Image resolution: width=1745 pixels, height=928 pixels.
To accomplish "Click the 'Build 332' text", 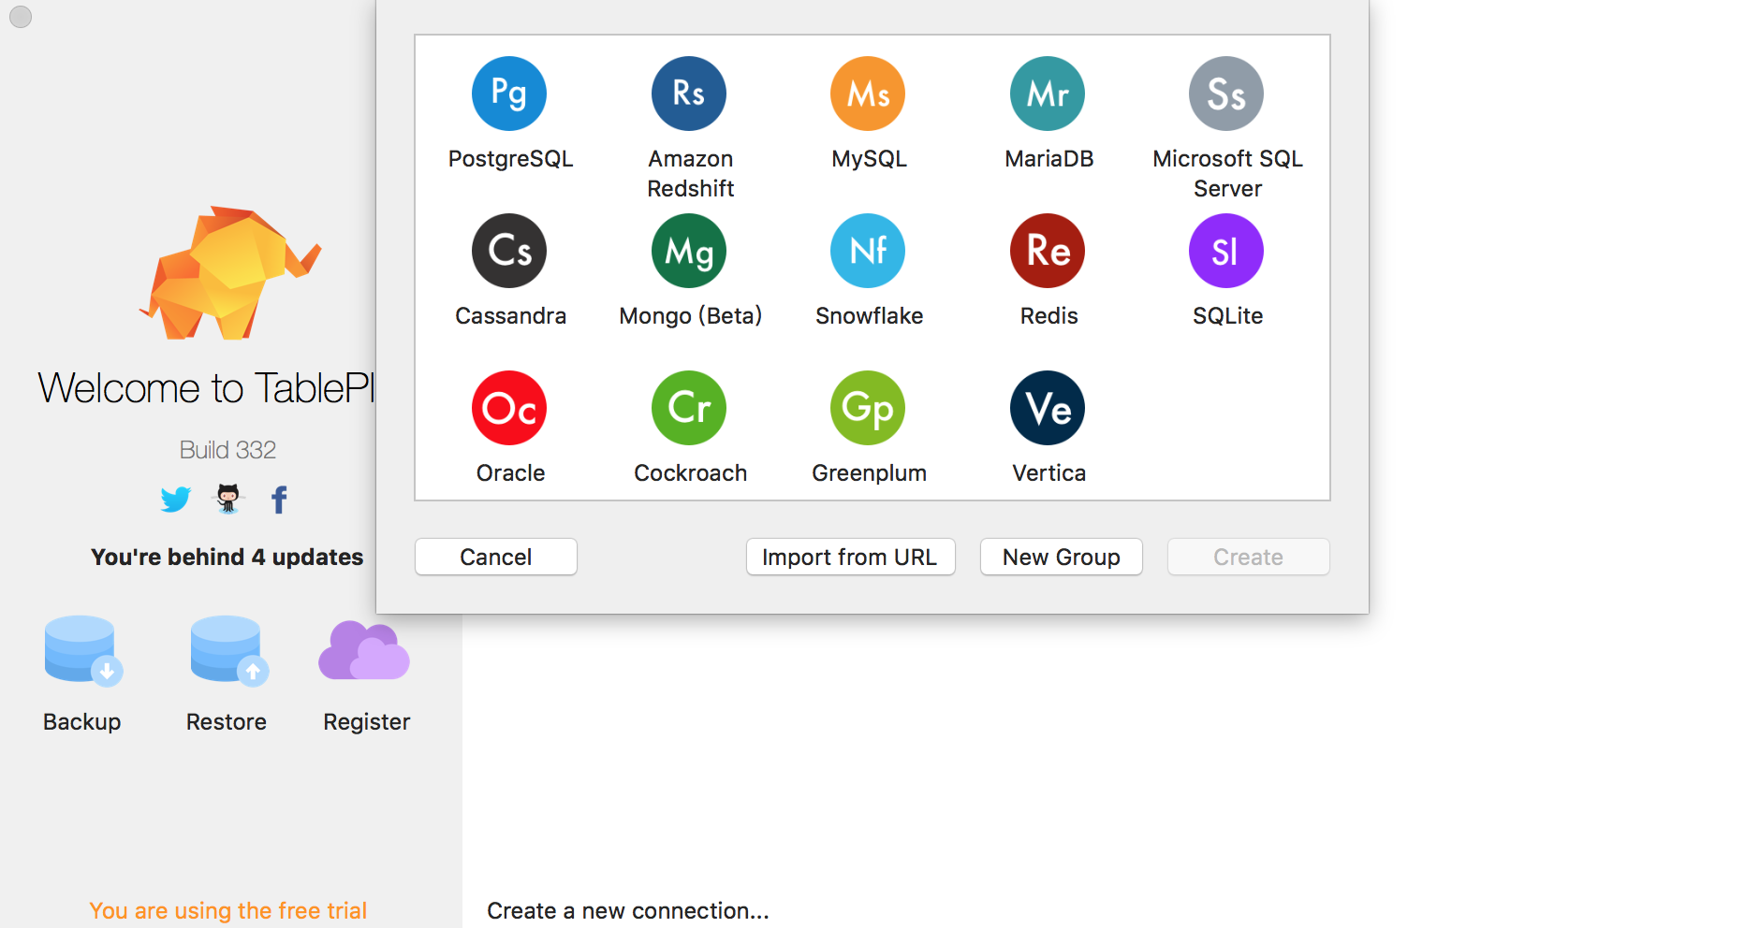I will click(227, 450).
